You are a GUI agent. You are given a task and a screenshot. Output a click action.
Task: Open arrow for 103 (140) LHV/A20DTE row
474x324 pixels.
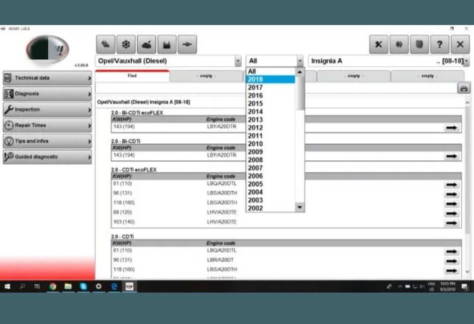[451, 223]
